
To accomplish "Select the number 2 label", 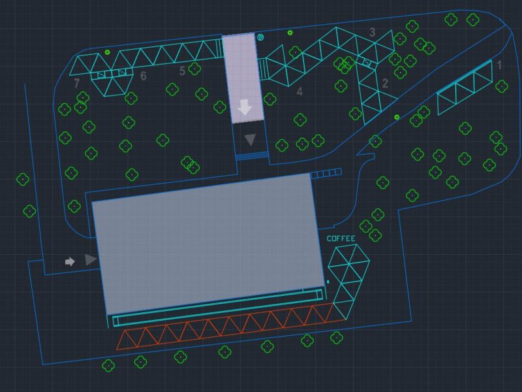I will click(385, 83).
